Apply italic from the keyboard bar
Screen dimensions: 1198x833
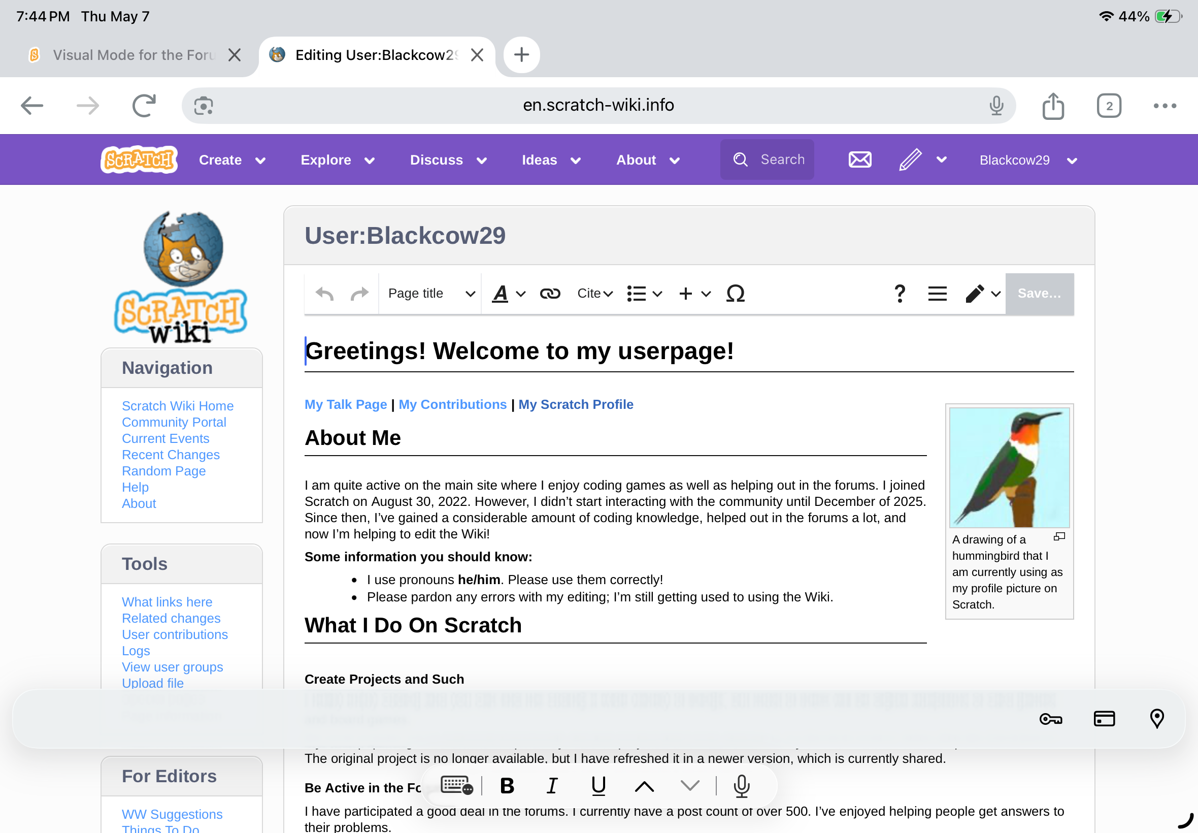[552, 785]
